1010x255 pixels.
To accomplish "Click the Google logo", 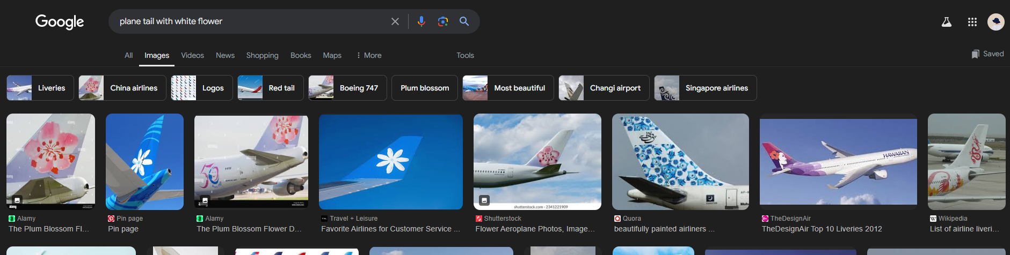I will tap(60, 21).
